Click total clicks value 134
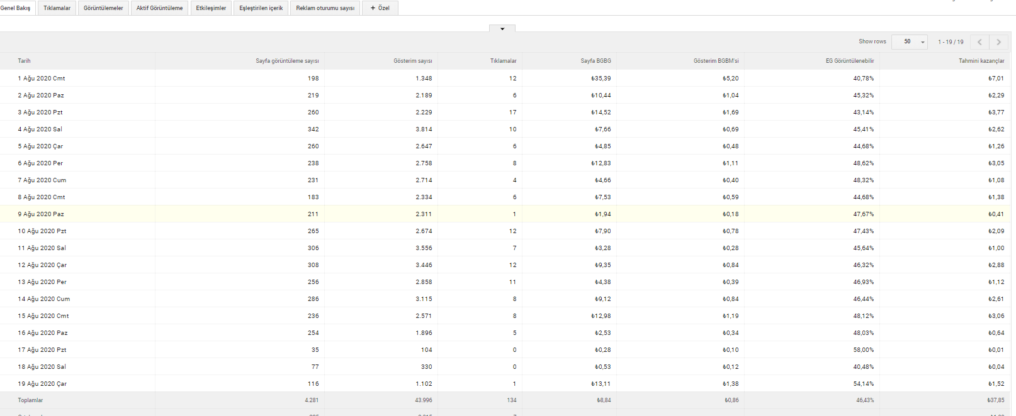This screenshot has width=1016, height=416. (512, 400)
